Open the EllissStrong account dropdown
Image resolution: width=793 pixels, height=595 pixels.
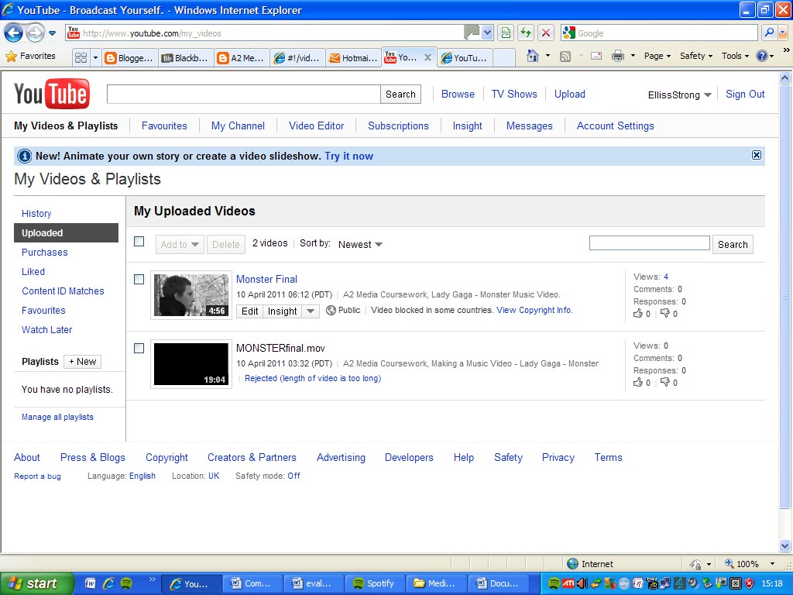680,95
